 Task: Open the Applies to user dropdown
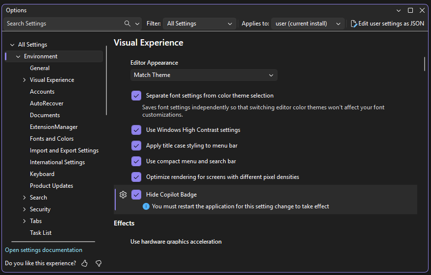tap(308, 24)
